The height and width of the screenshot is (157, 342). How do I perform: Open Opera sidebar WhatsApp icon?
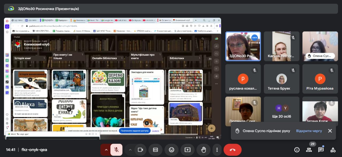coord(7,77)
